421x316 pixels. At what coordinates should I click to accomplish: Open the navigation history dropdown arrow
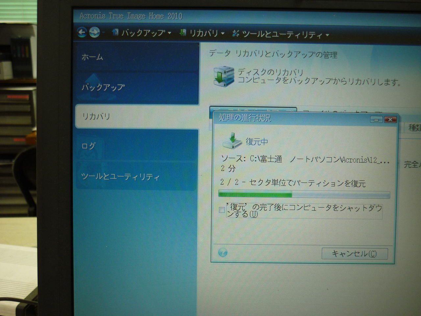tap(103, 32)
